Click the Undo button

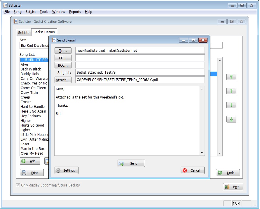coord(228,173)
